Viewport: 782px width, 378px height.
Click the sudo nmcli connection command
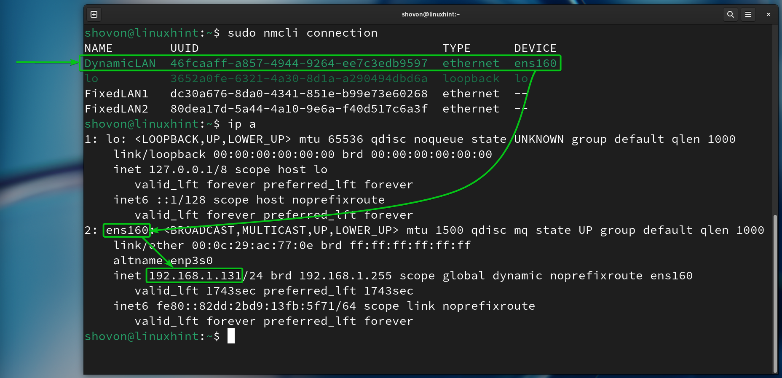click(303, 33)
